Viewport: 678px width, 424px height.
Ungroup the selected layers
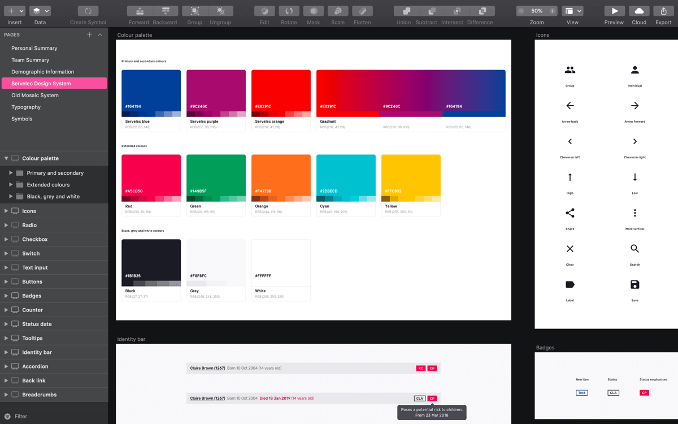[x=221, y=11]
